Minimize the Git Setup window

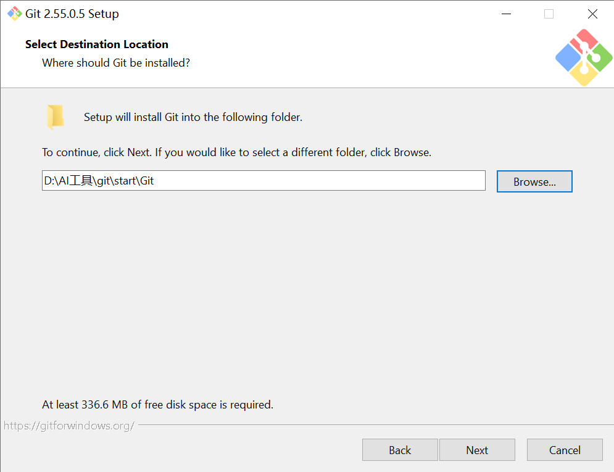coord(506,14)
